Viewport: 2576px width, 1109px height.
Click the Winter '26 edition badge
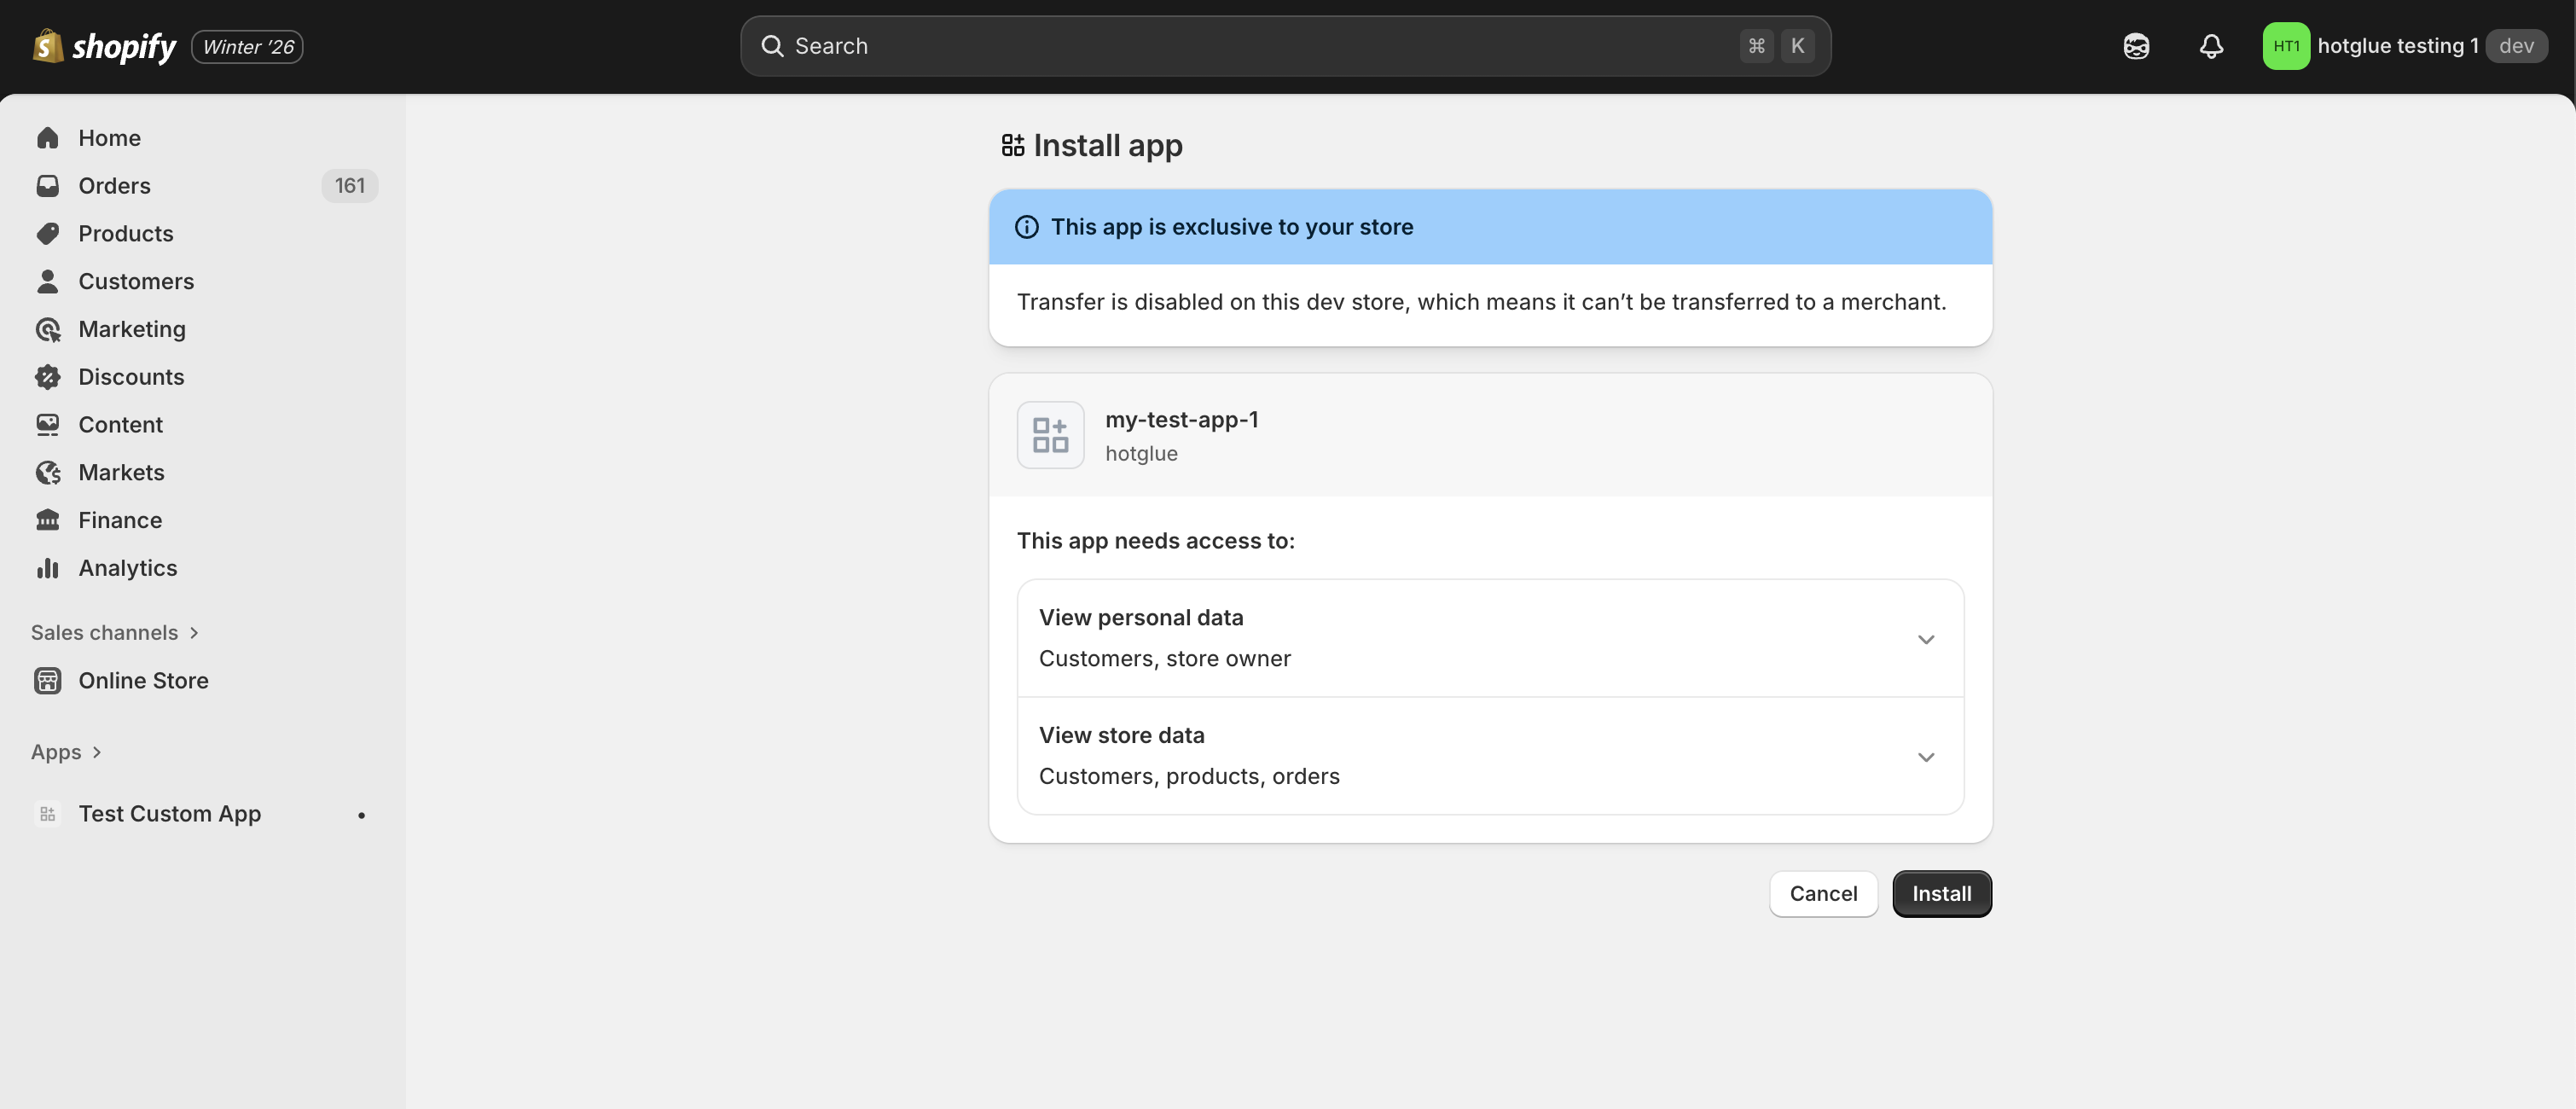[247, 46]
